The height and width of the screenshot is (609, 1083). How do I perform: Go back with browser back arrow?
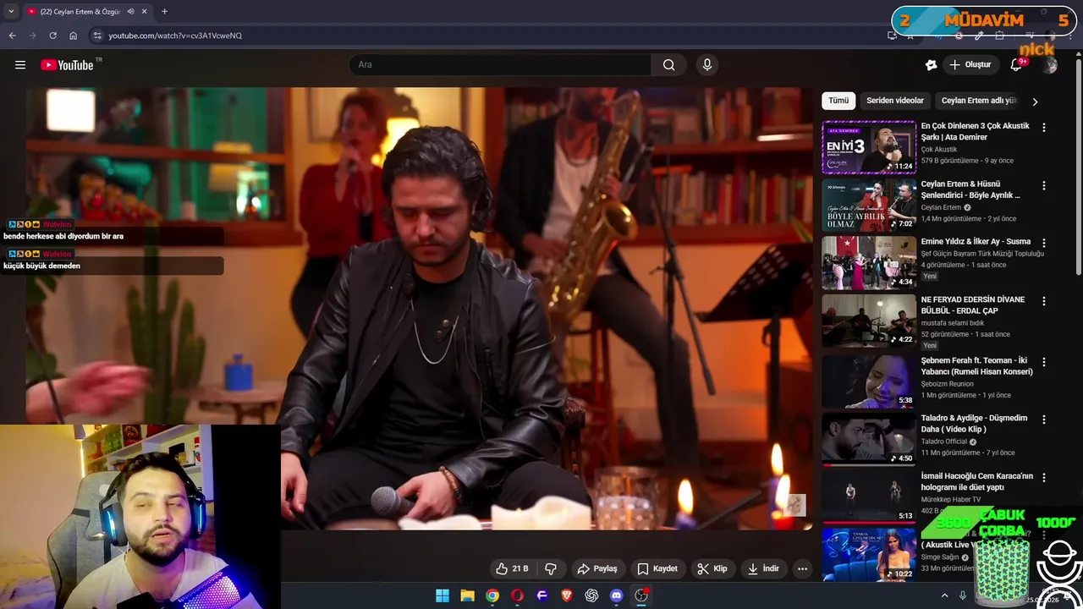pyautogui.click(x=13, y=36)
